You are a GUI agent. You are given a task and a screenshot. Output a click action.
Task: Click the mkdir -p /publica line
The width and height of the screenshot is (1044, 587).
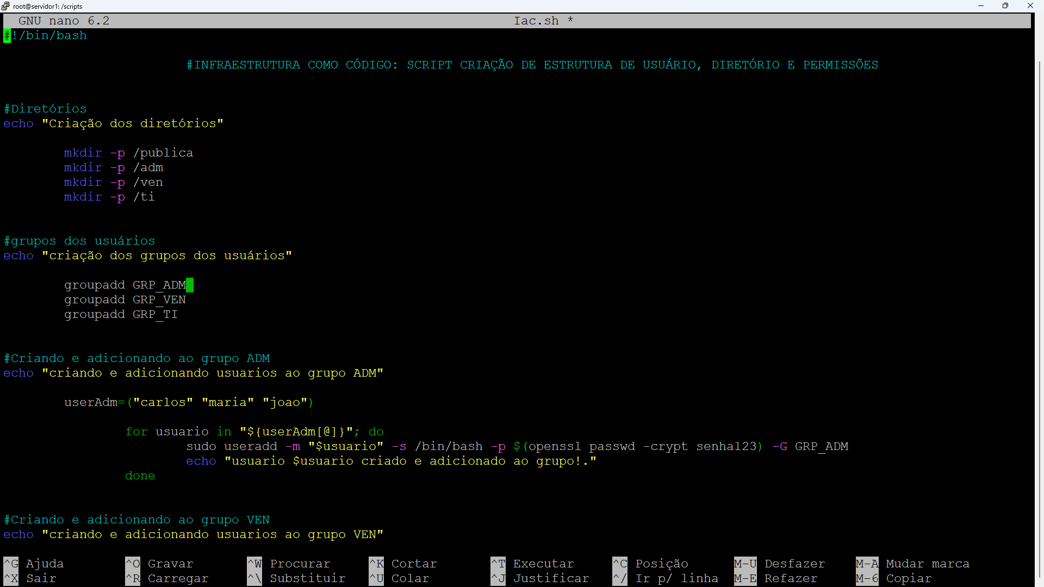click(x=129, y=153)
